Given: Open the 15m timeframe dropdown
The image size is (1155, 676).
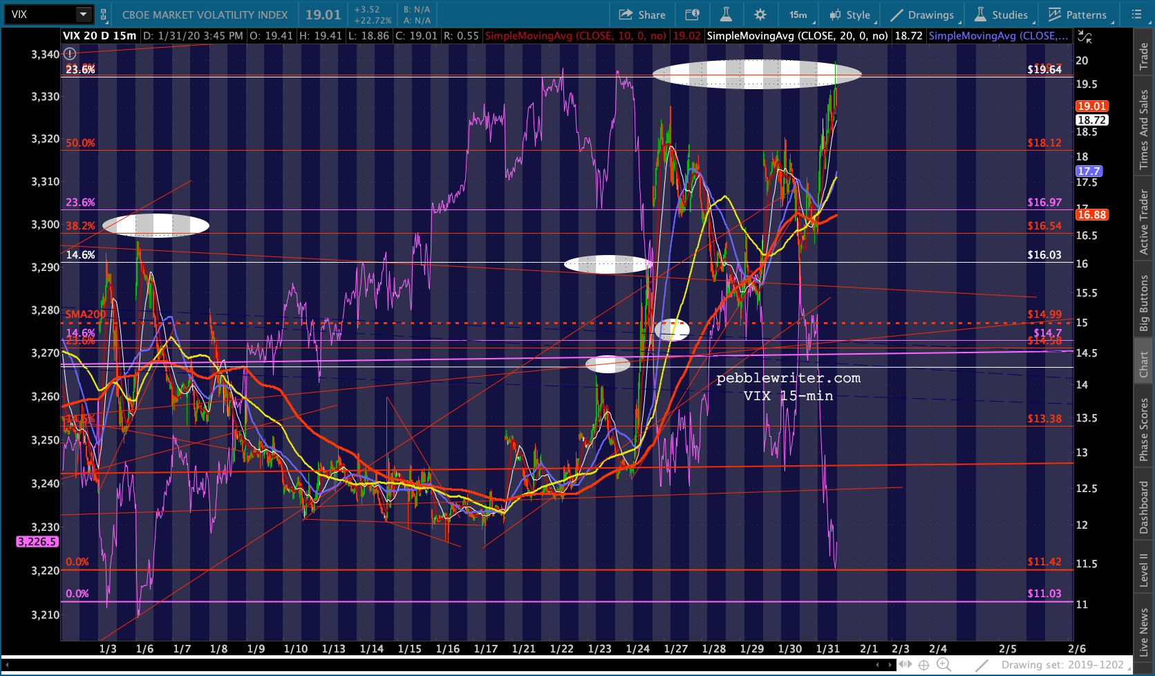Looking at the screenshot, I should (x=800, y=15).
